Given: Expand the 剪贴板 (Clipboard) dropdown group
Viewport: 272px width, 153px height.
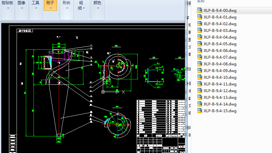Looking at the screenshot, I should click(8, 6).
